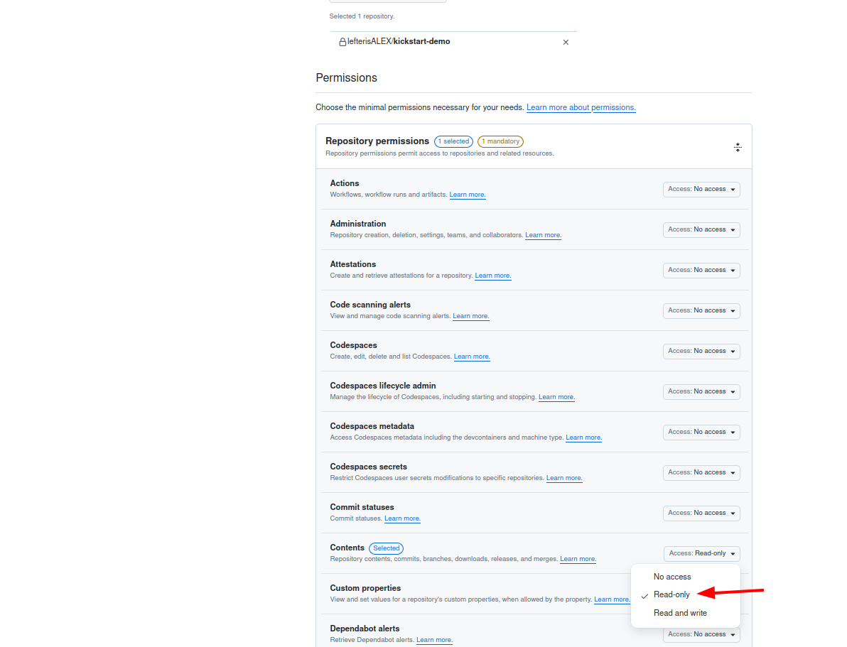Open the Codespaces access dropdown
847x647 pixels.
701,352
